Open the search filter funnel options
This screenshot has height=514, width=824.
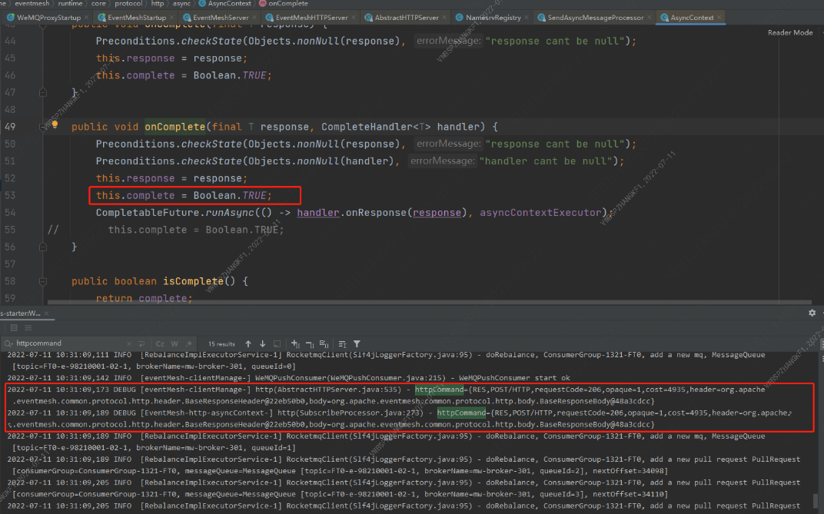coord(357,344)
